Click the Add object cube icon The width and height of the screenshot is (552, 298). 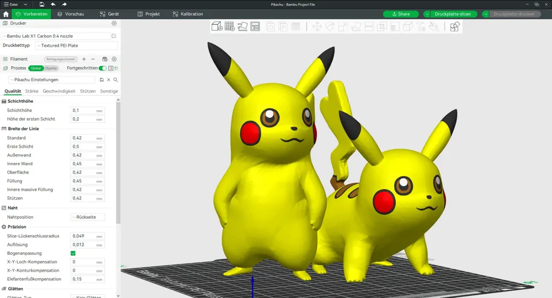[217, 26]
